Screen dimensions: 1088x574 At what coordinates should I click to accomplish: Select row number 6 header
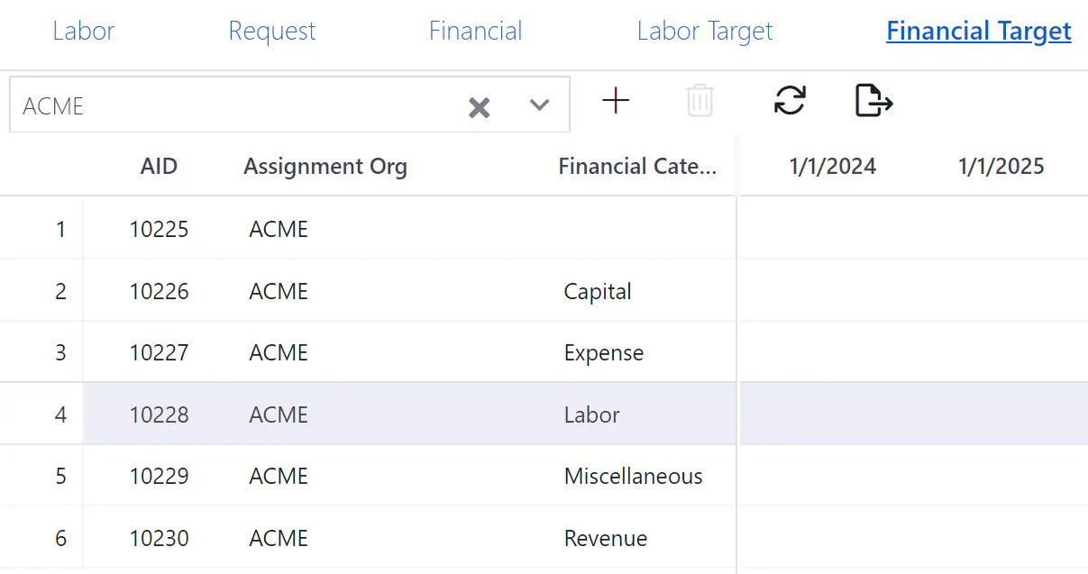click(60, 538)
